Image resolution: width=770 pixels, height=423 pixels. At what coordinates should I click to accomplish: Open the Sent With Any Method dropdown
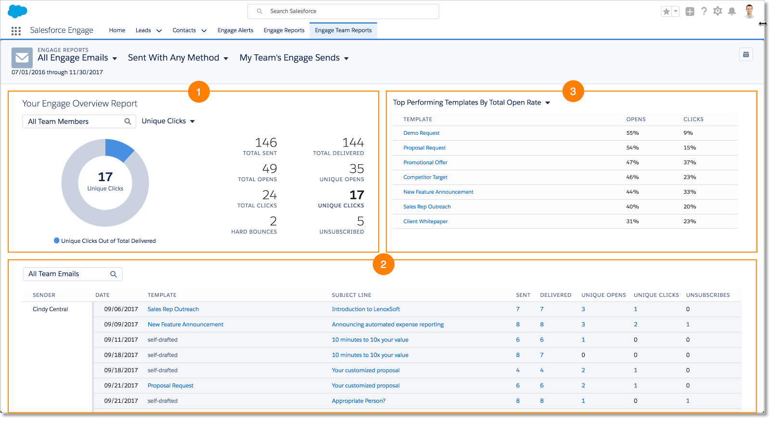coord(178,58)
